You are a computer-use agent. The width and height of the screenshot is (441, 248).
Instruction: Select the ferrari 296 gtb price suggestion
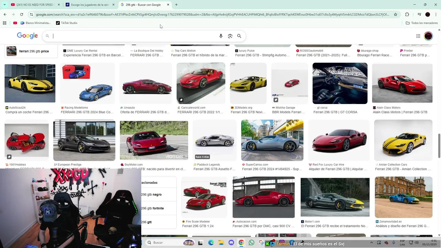[x=31, y=51]
